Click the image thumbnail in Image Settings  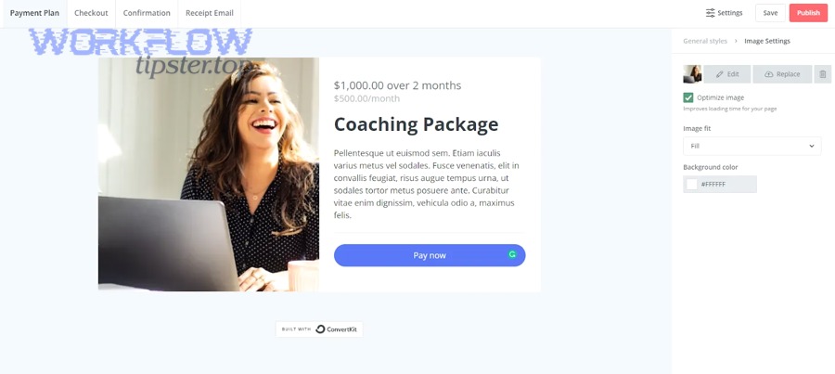(692, 74)
